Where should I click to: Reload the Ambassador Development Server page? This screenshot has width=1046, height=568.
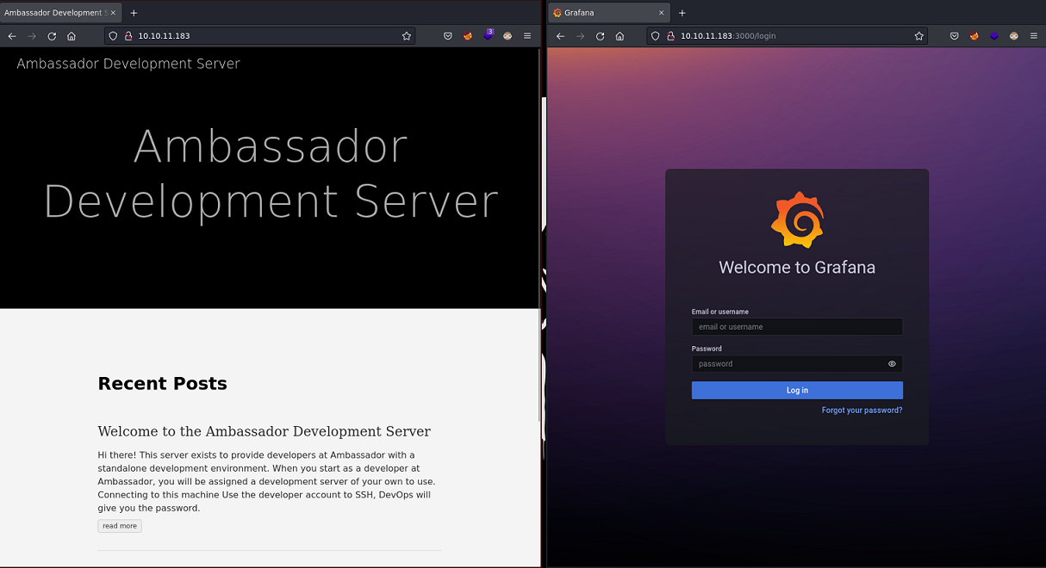(x=52, y=36)
